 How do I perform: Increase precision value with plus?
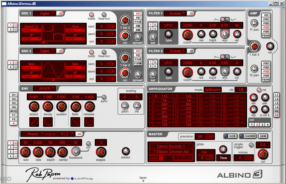211,137
